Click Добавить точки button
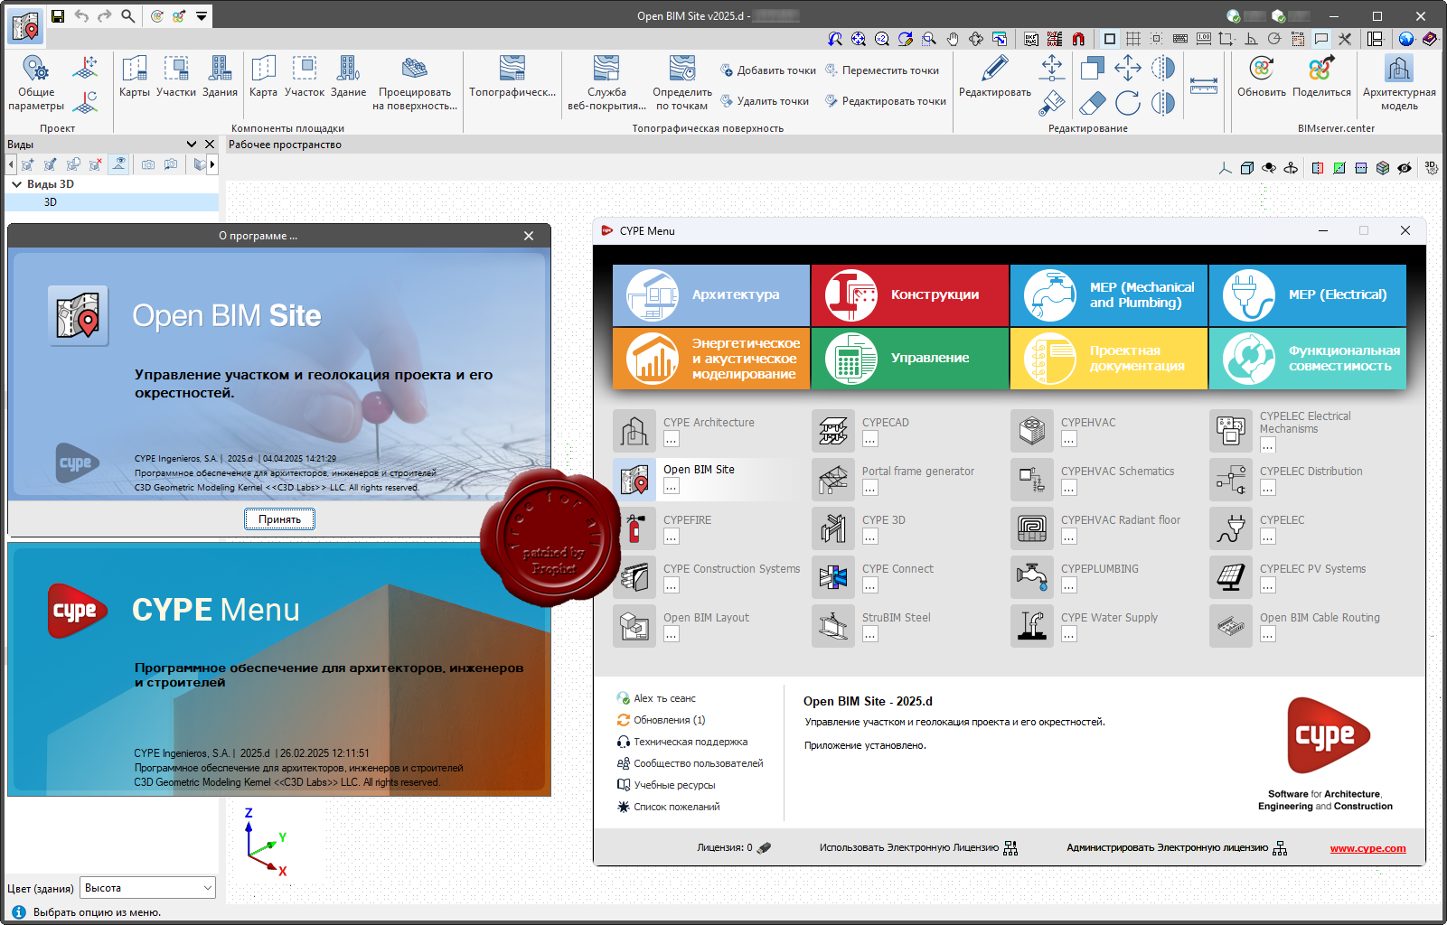 [768, 70]
